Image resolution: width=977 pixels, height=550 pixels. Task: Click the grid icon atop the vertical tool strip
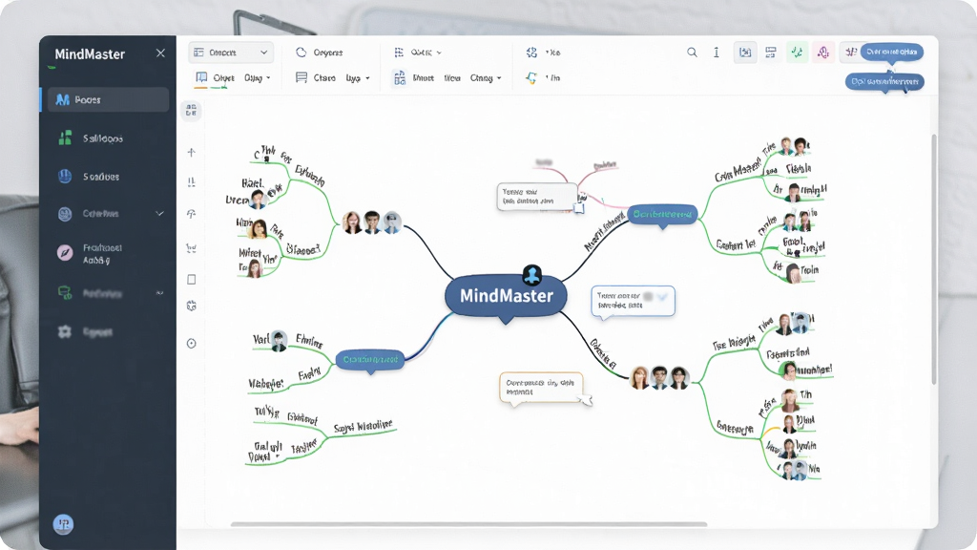191,111
